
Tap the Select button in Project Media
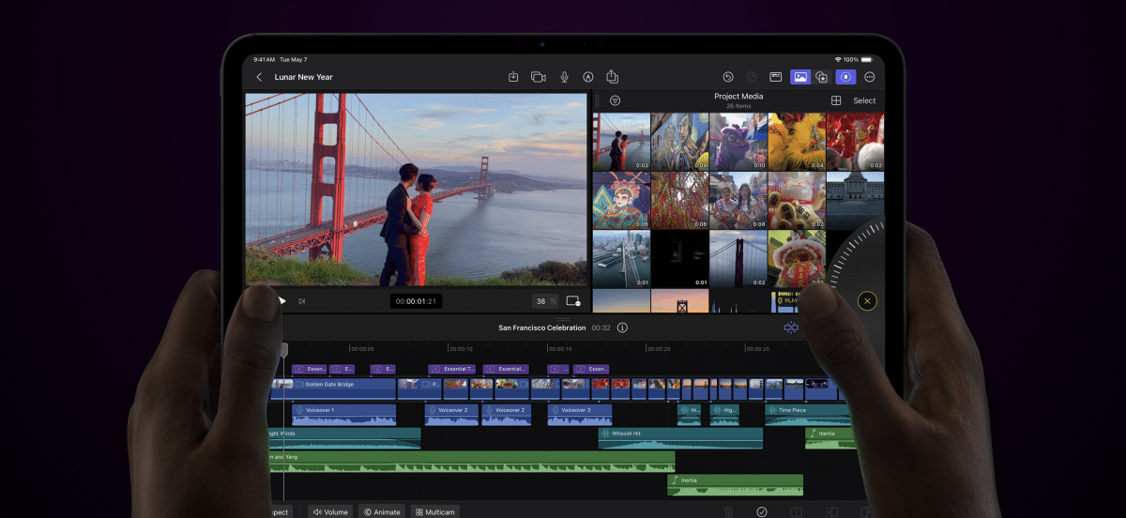(x=864, y=100)
